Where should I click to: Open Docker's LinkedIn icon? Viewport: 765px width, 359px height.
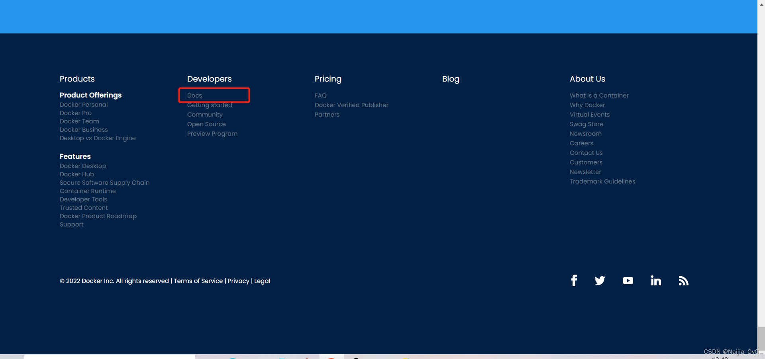tap(656, 281)
